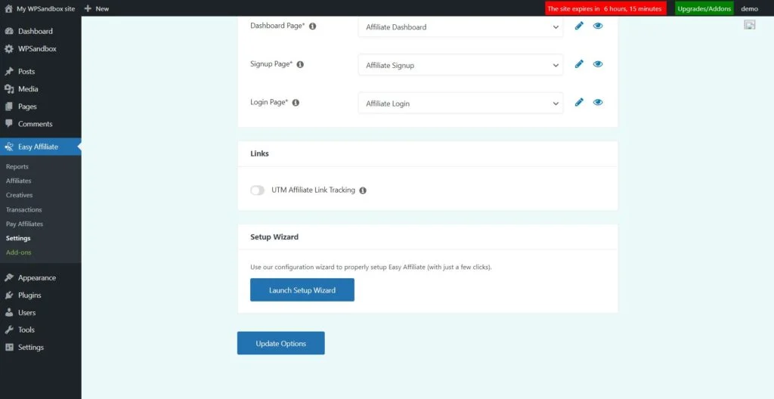Launch Setup Wizard button
The image size is (774, 399).
coord(302,290)
